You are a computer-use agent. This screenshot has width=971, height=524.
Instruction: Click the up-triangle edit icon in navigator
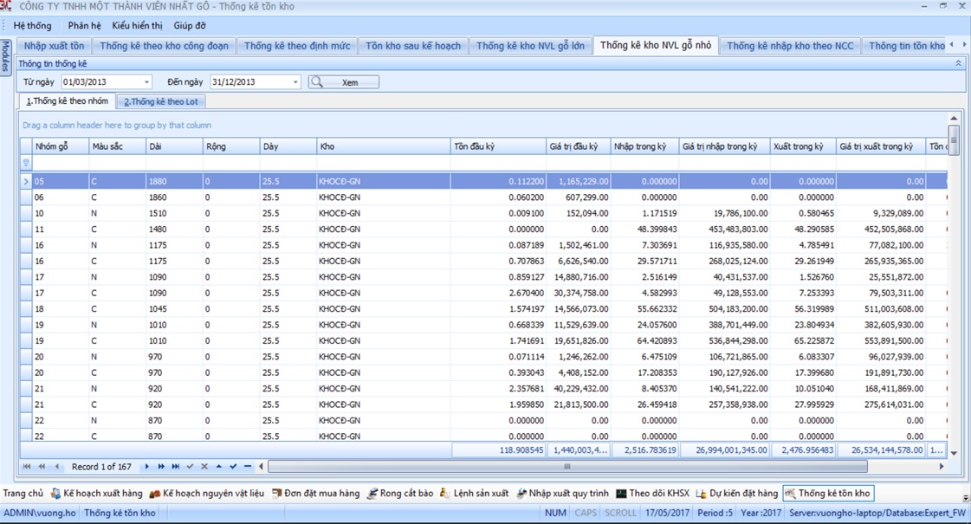pos(218,466)
